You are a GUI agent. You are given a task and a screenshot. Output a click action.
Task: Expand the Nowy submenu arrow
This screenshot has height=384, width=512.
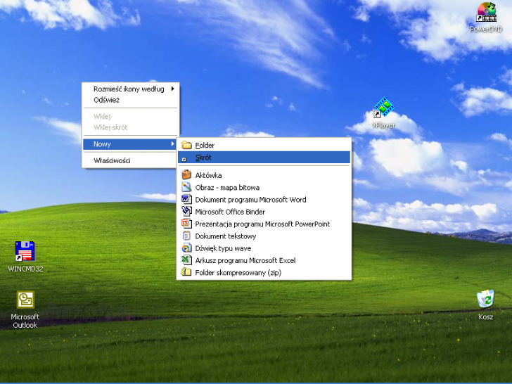click(x=173, y=144)
